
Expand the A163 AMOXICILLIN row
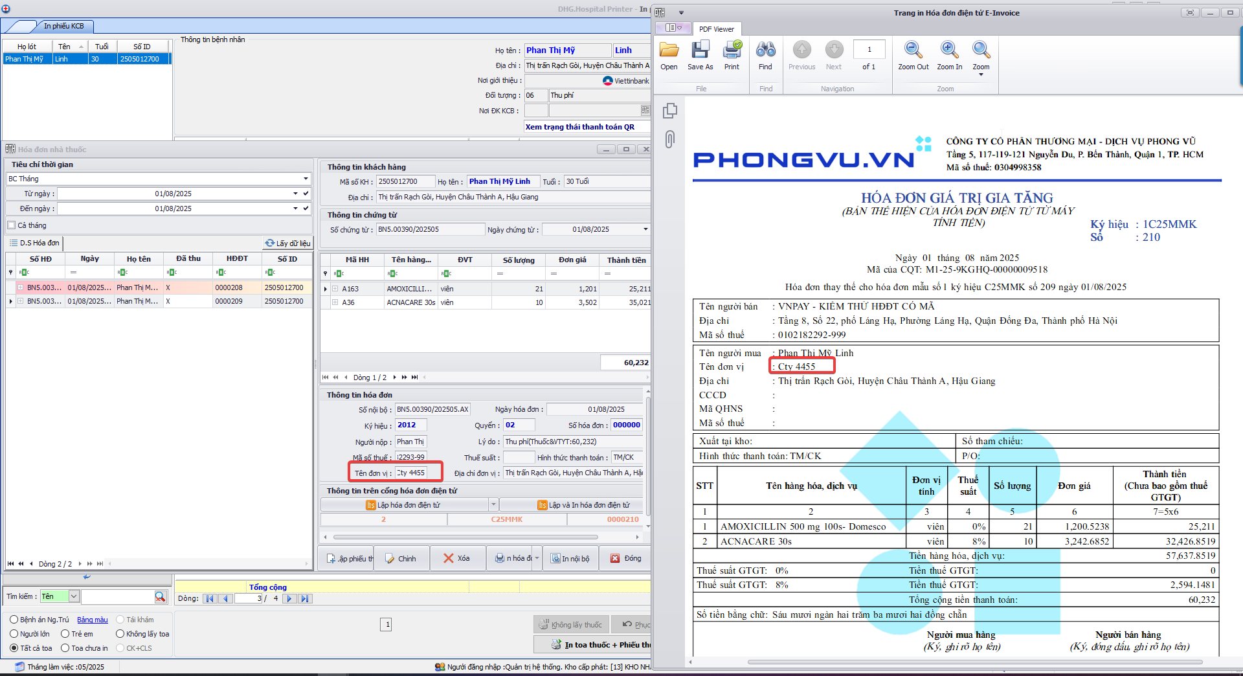pyautogui.click(x=335, y=289)
